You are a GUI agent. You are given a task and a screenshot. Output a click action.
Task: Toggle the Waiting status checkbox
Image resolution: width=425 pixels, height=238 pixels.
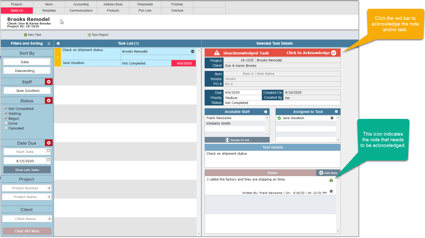tap(6, 113)
